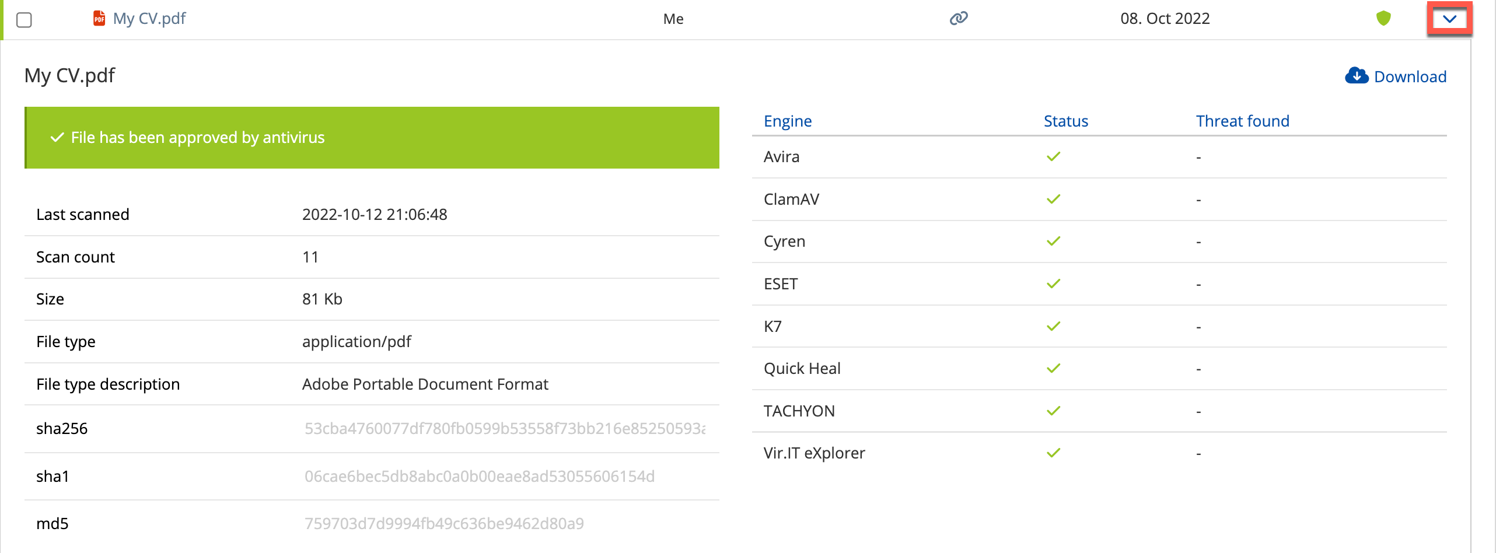Click the sha1 hash value
The width and height of the screenshot is (1496, 553).
[x=479, y=477]
